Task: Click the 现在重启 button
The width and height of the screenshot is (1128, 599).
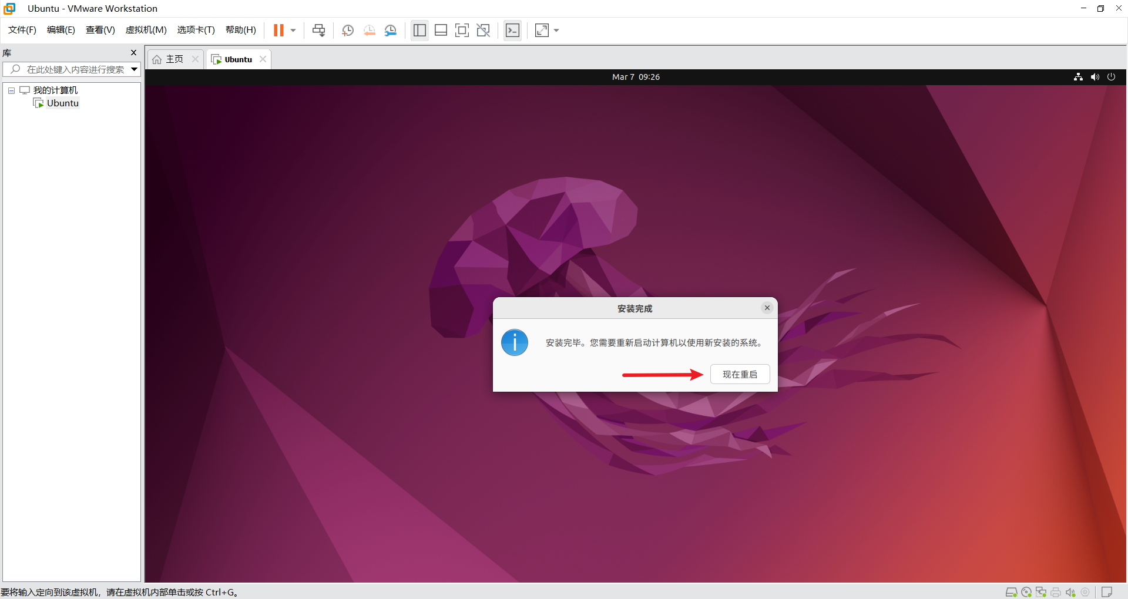Action: (x=740, y=375)
